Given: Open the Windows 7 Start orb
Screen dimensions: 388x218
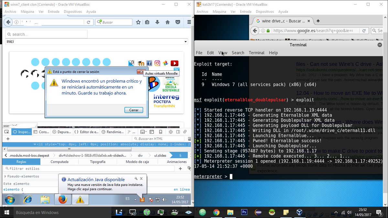Looking at the screenshot, I should click(10, 200).
